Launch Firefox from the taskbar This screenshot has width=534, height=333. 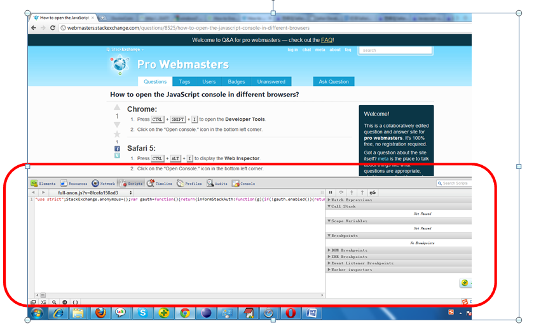(x=100, y=313)
